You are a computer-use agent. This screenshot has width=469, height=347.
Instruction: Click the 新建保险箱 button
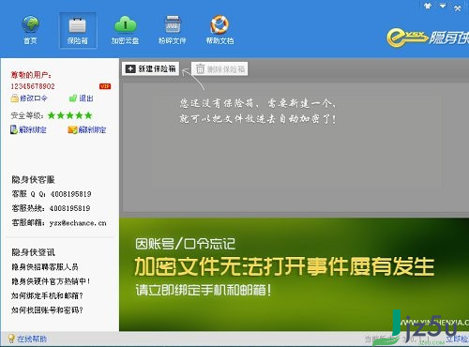151,68
